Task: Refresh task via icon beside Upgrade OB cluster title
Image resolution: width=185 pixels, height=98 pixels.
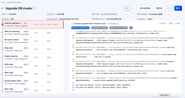Action: click(x=34, y=8)
